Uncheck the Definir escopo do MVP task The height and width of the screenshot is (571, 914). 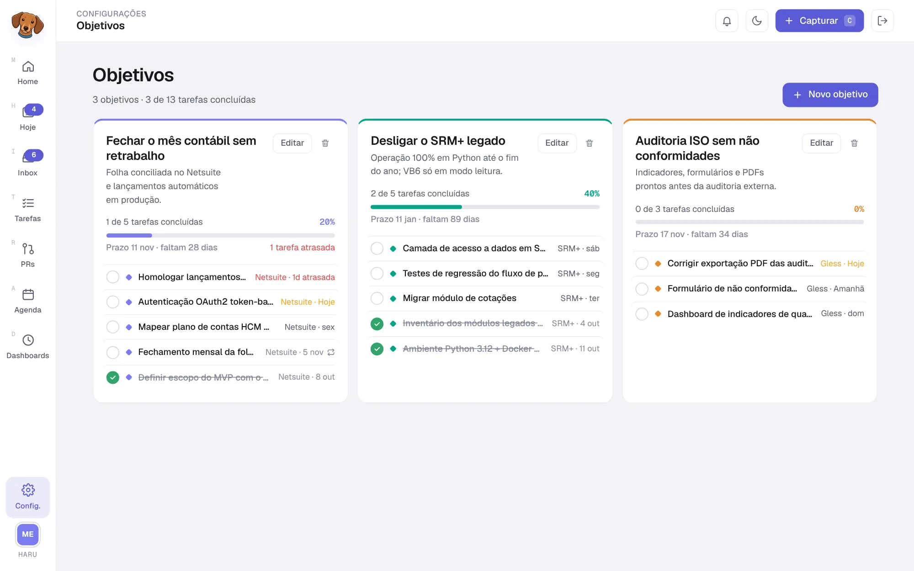coord(113,377)
